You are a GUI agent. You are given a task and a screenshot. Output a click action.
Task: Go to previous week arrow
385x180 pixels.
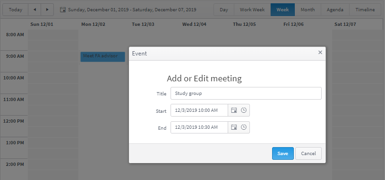coord(34,10)
